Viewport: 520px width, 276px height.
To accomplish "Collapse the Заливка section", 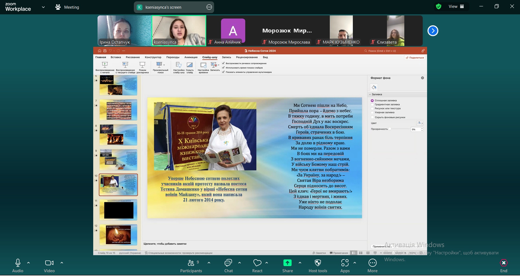I will tap(370, 95).
